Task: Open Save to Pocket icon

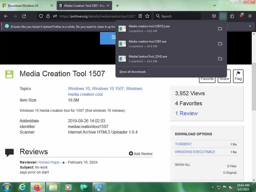Action: (214, 16)
